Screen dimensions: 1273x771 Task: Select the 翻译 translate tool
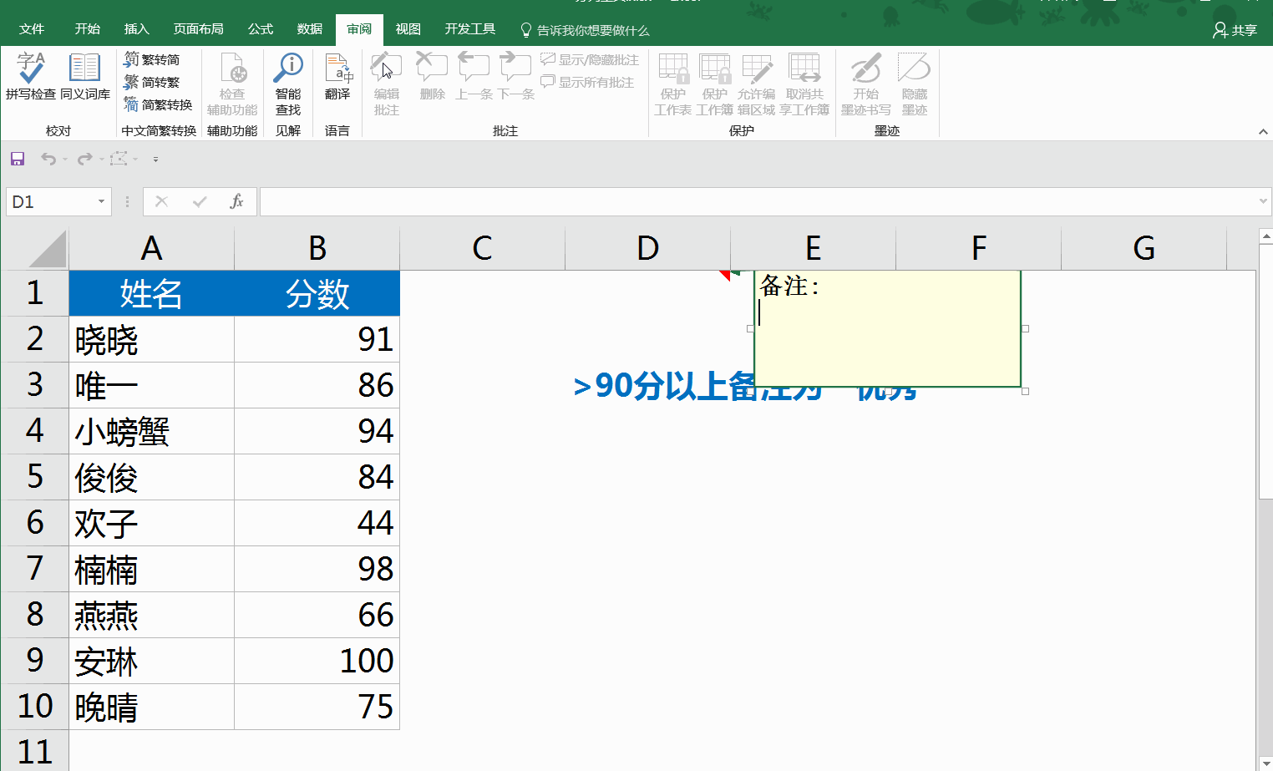337,81
